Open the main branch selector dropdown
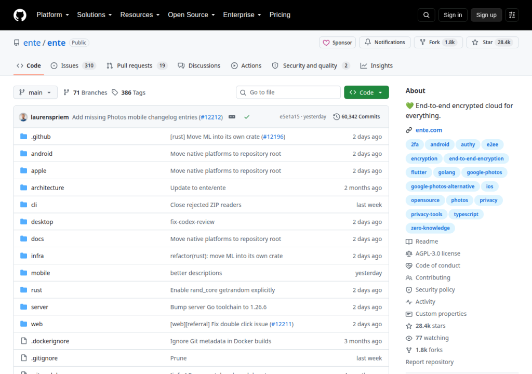The image size is (532, 374). [x=35, y=92]
